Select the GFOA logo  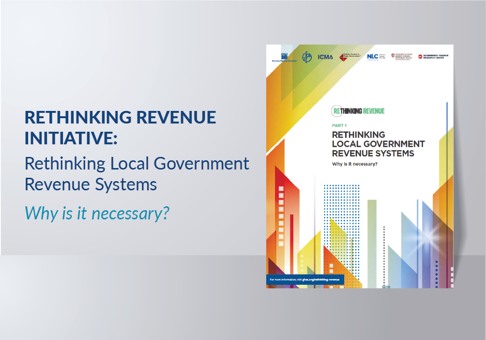click(306, 56)
